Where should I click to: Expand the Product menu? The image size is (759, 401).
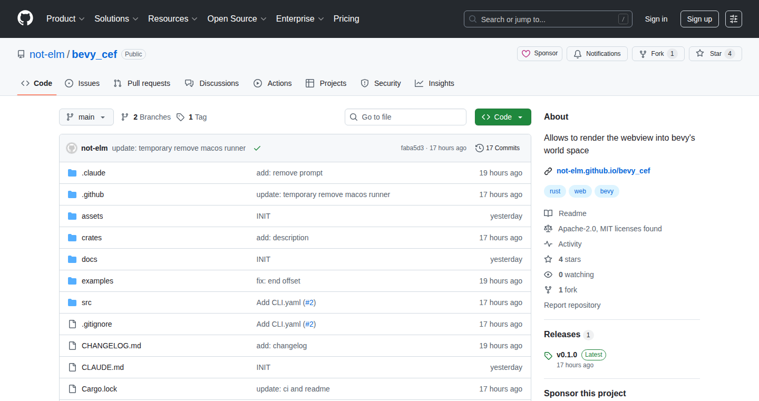pos(65,18)
